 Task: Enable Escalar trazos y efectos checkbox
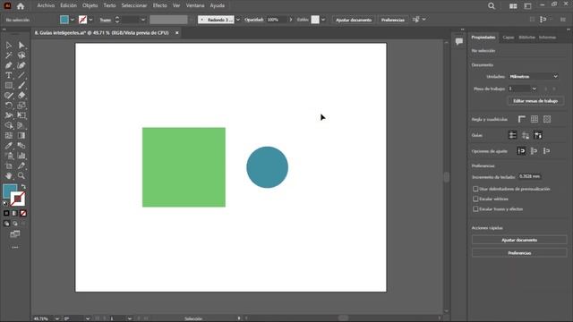[475, 208]
